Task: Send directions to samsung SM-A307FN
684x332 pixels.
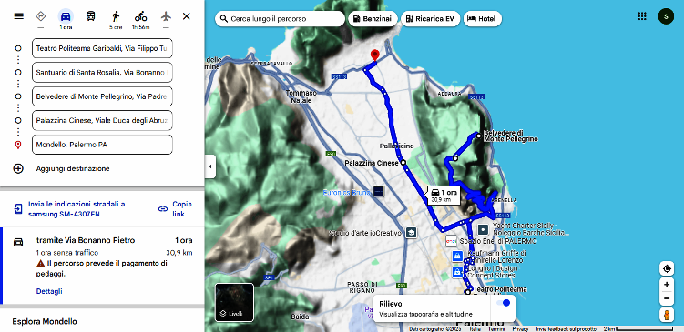Action: [70, 209]
